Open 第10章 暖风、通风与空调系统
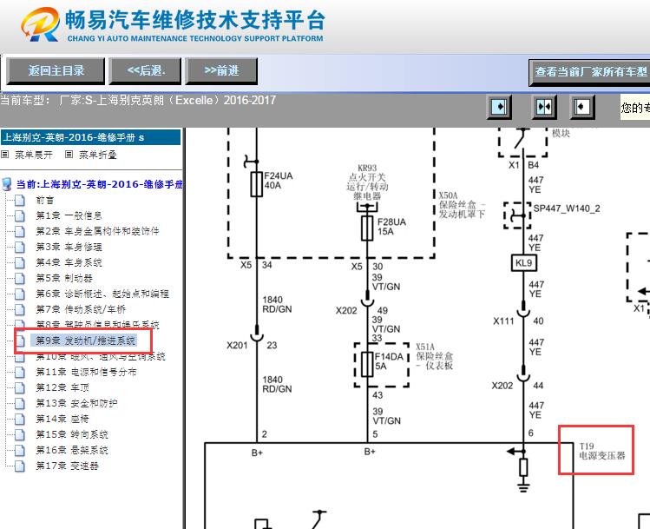 [x=101, y=356]
